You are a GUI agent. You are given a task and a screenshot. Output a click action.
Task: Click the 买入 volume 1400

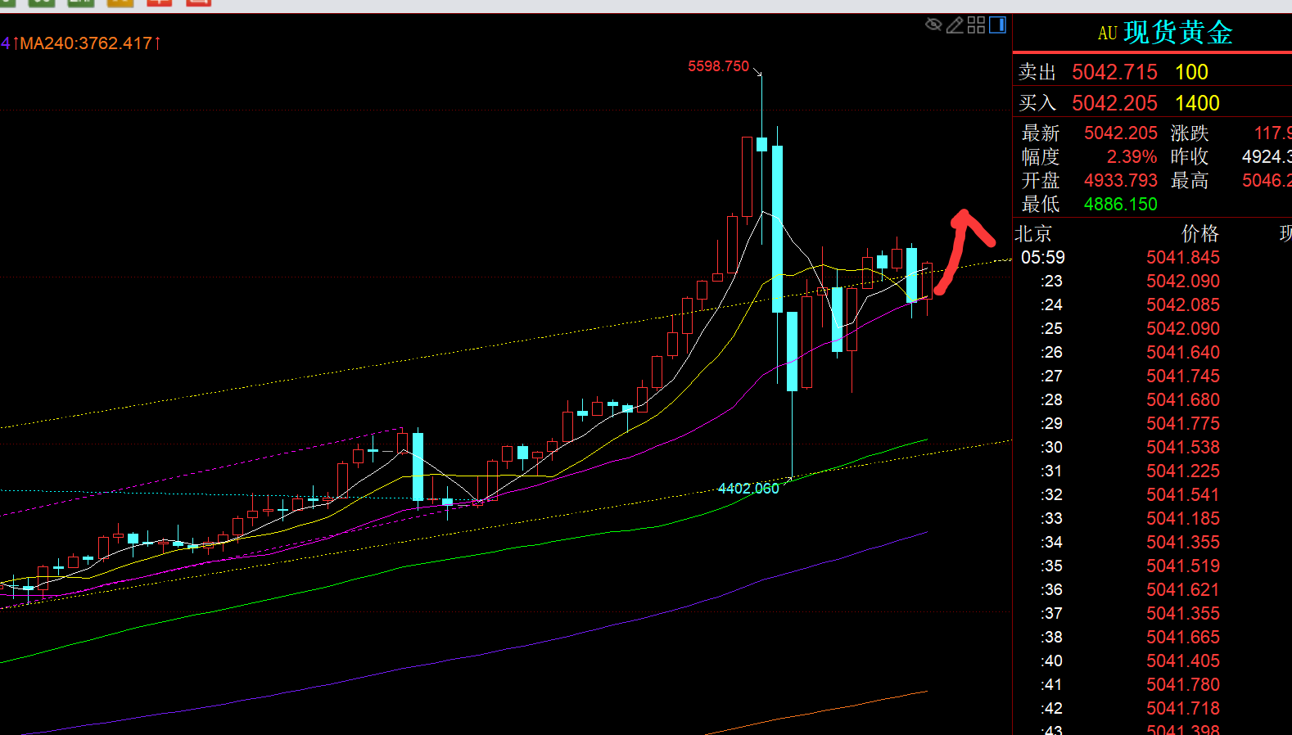pos(1197,103)
